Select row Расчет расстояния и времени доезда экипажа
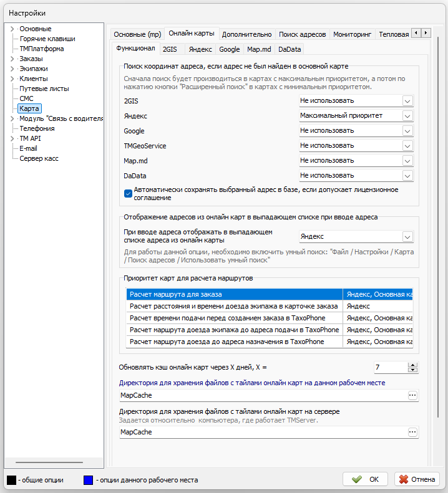 point(269,306)
